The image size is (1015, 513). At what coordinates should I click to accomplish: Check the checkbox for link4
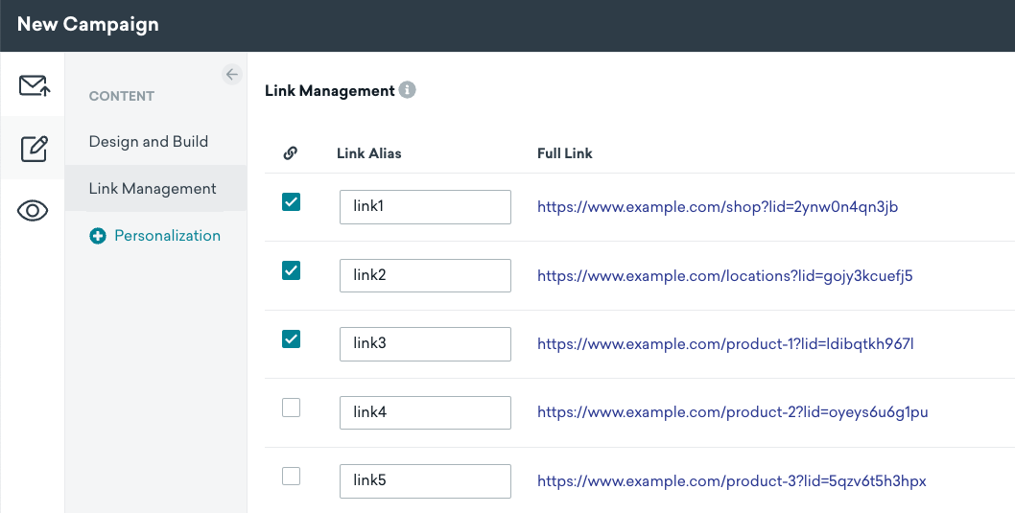(292, 408)
